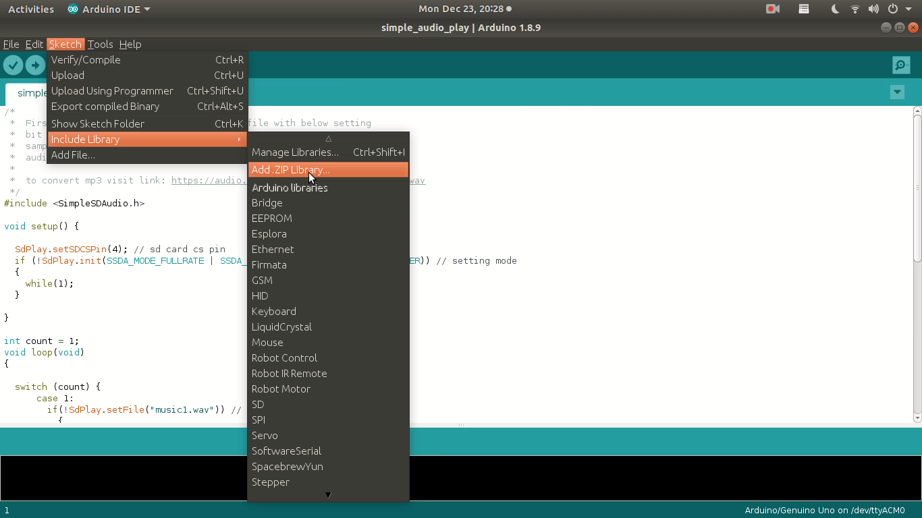Click the editor scrollbar down arrow
Image resolution: width=922 pixels, height=518 pixels.
pos(917,418)
